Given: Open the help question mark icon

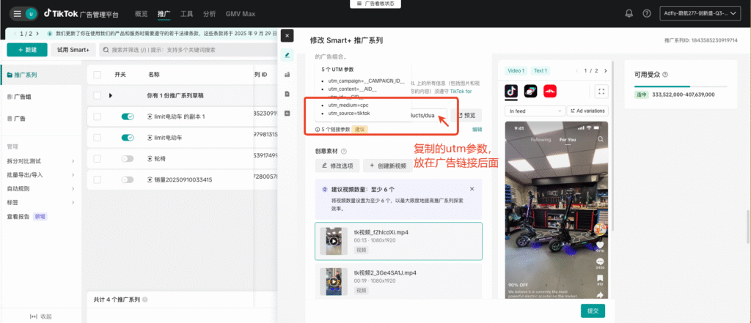Looking at the screenshot, I should tap(647, 14).
